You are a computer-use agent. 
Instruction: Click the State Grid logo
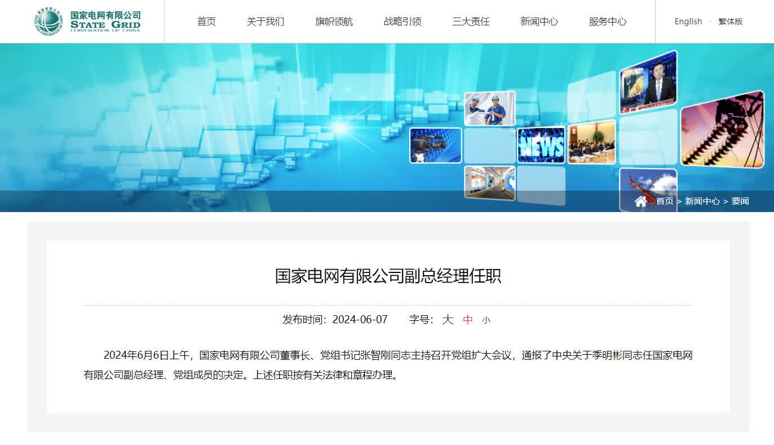pyautogui.click(x=88, y=21)
